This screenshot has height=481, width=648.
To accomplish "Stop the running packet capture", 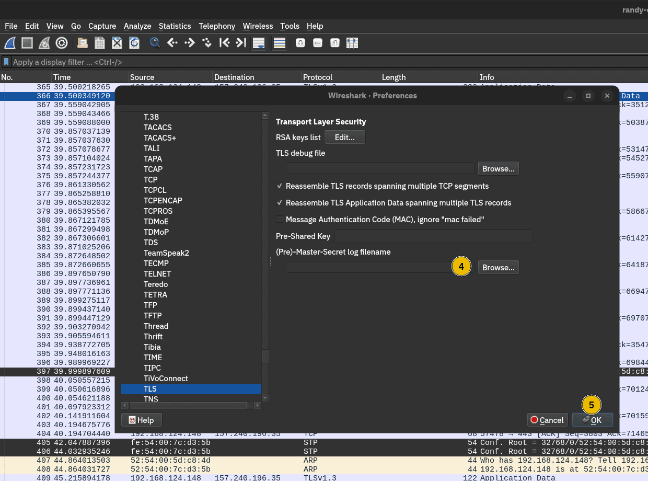I will tap(27, 43).
